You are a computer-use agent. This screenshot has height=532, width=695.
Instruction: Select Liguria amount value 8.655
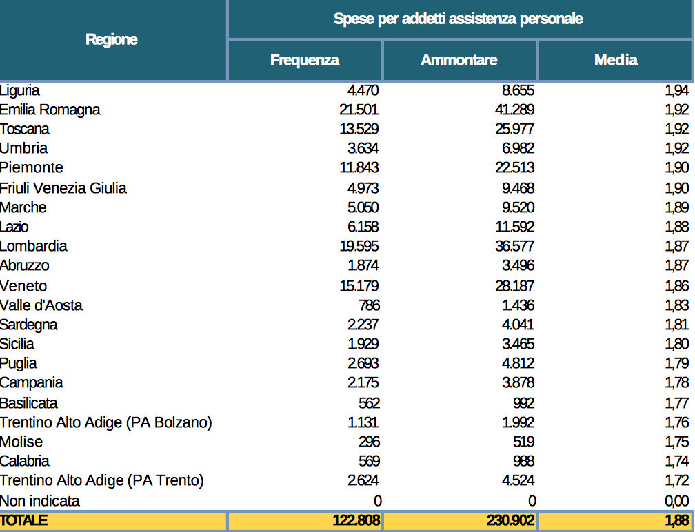[518, 90]
